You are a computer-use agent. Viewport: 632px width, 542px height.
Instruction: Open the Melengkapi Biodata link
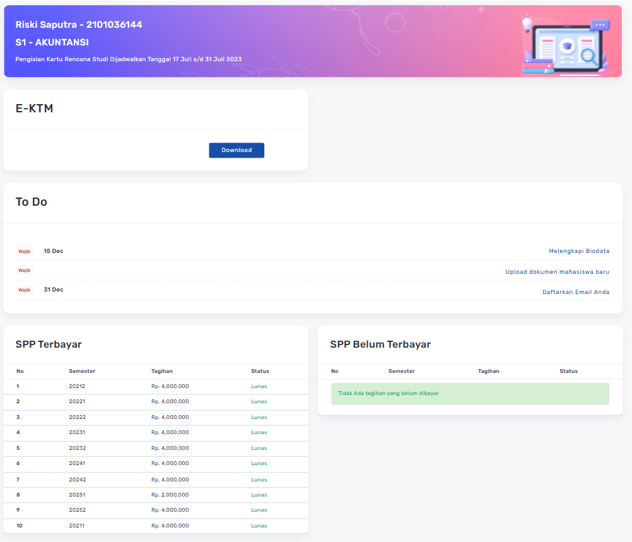pyautogui.click(x=578, y=251)
